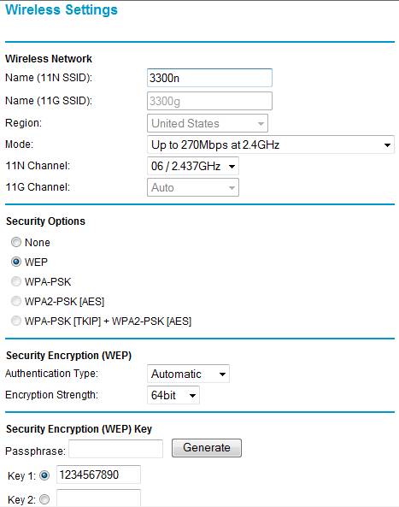399x507 pixels.
Task: Click the 11G SSID name field
Action: coord(209,101)
